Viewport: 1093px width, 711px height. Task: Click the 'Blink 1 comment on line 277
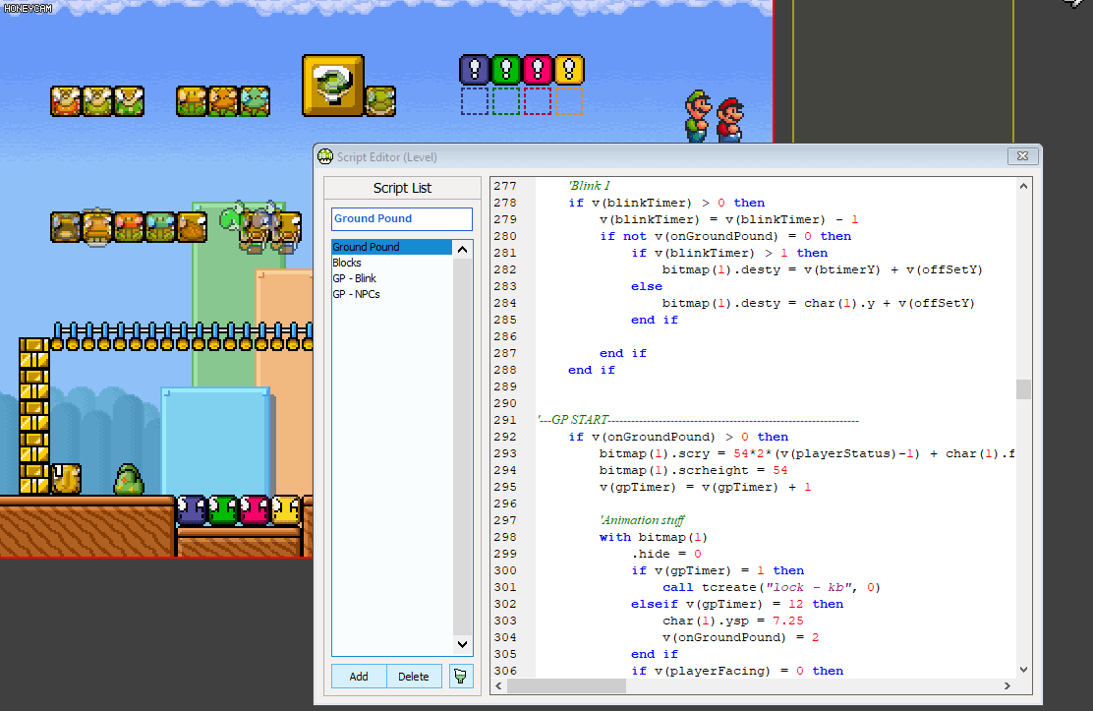coord(589,186)
